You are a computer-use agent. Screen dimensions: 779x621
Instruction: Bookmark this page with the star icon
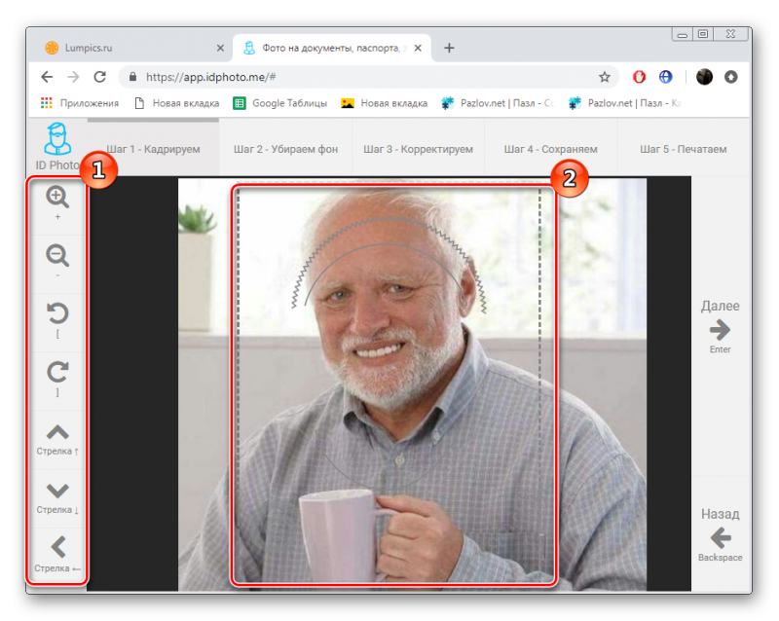(x=604, y=77)
